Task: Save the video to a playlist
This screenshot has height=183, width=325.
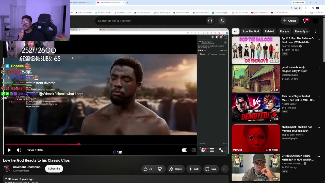Action: click(211, 169)
